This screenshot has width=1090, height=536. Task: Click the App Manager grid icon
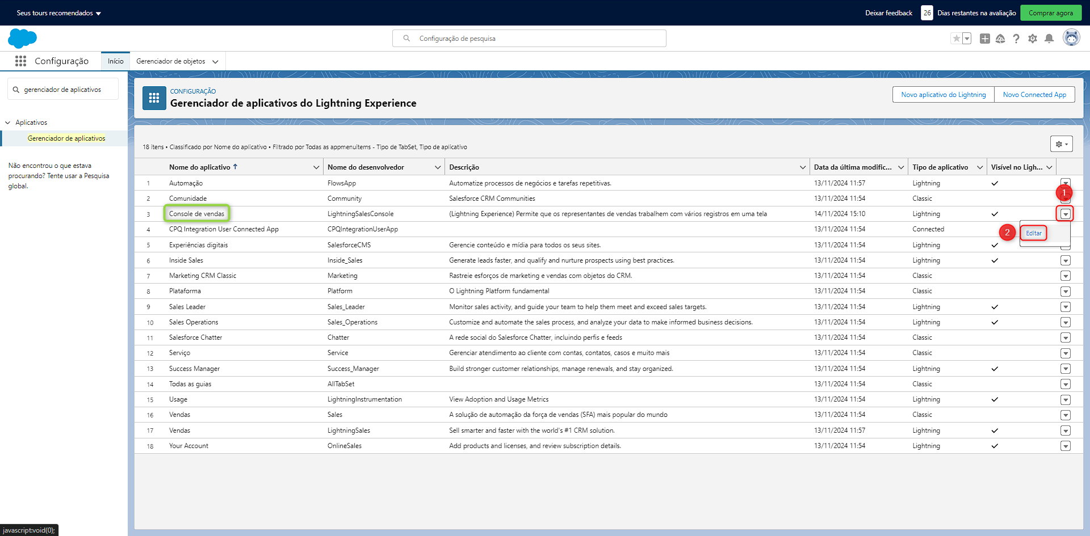click(154, 98)
